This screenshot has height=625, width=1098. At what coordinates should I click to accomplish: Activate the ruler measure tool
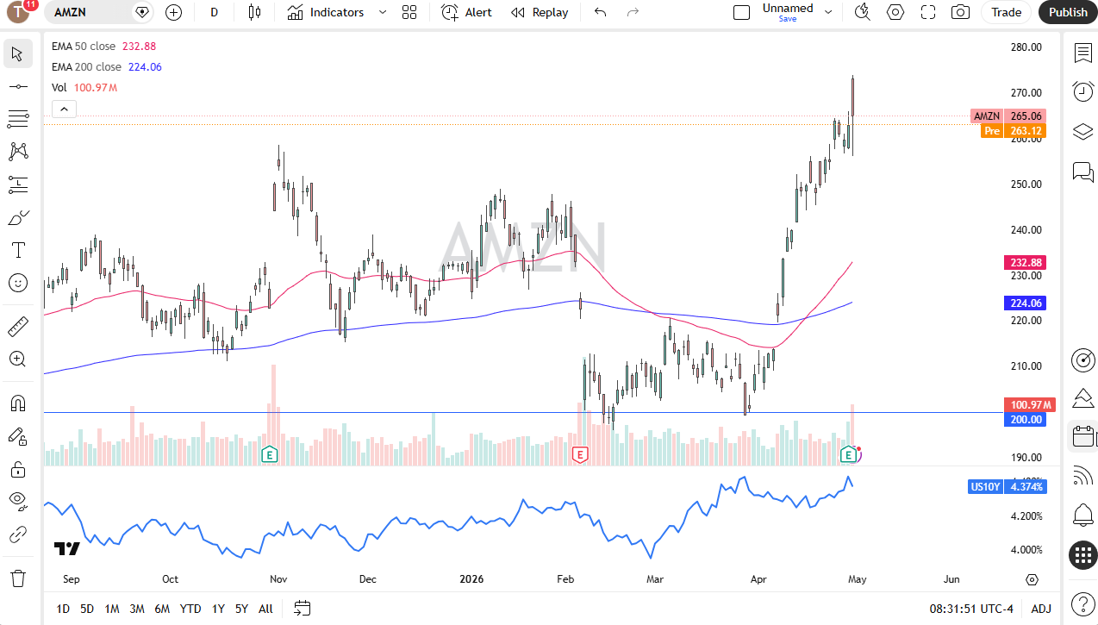[18, 327]
